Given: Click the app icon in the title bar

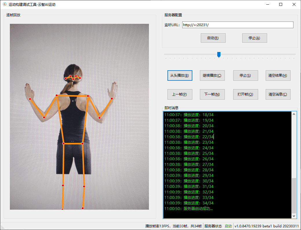Looking at the screenshot, I should tap(5, 4).
